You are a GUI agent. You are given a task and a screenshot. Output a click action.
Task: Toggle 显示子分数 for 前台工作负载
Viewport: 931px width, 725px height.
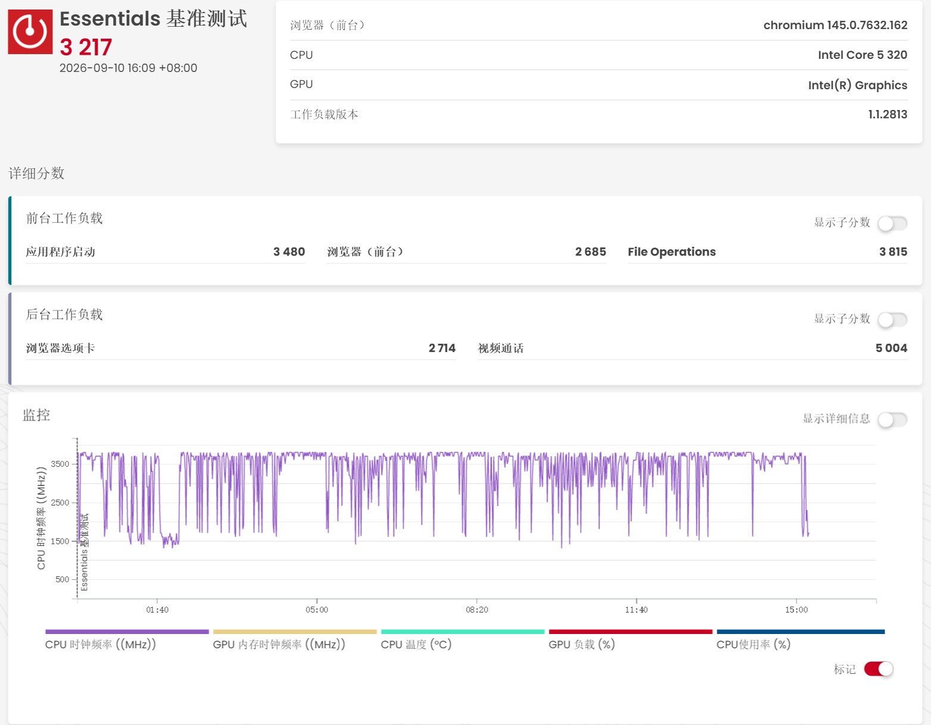(892, 224)
